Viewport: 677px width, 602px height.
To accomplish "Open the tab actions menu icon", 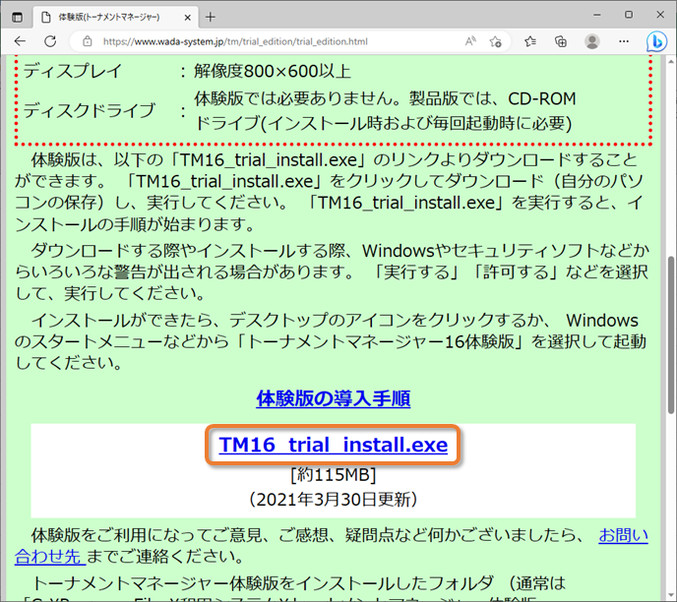I will tap(17, 17).
